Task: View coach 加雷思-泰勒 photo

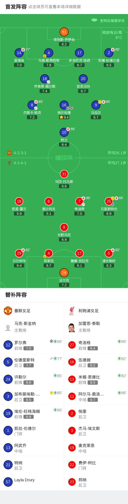Action: tap(72, 327)
